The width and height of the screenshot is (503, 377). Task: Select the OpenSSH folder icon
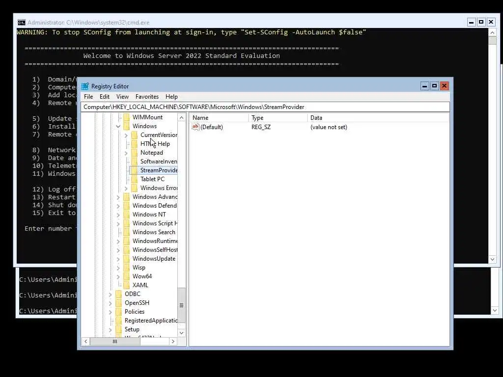point(119,302)
